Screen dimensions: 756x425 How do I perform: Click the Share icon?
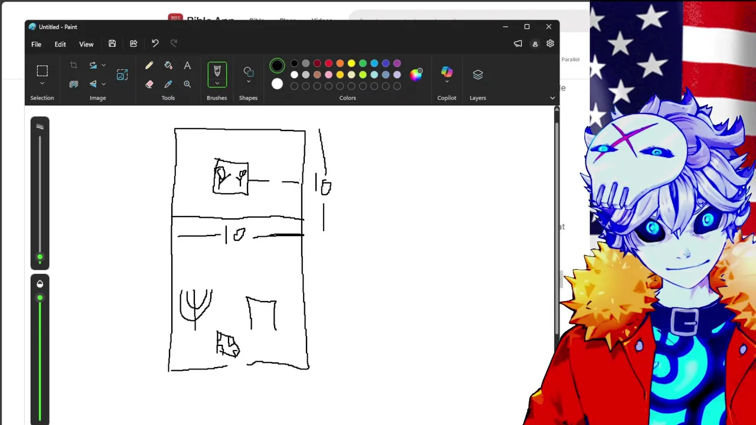tap(133, 44)
